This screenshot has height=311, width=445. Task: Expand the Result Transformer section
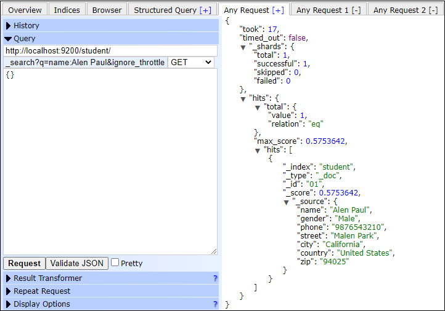(111, 278)
